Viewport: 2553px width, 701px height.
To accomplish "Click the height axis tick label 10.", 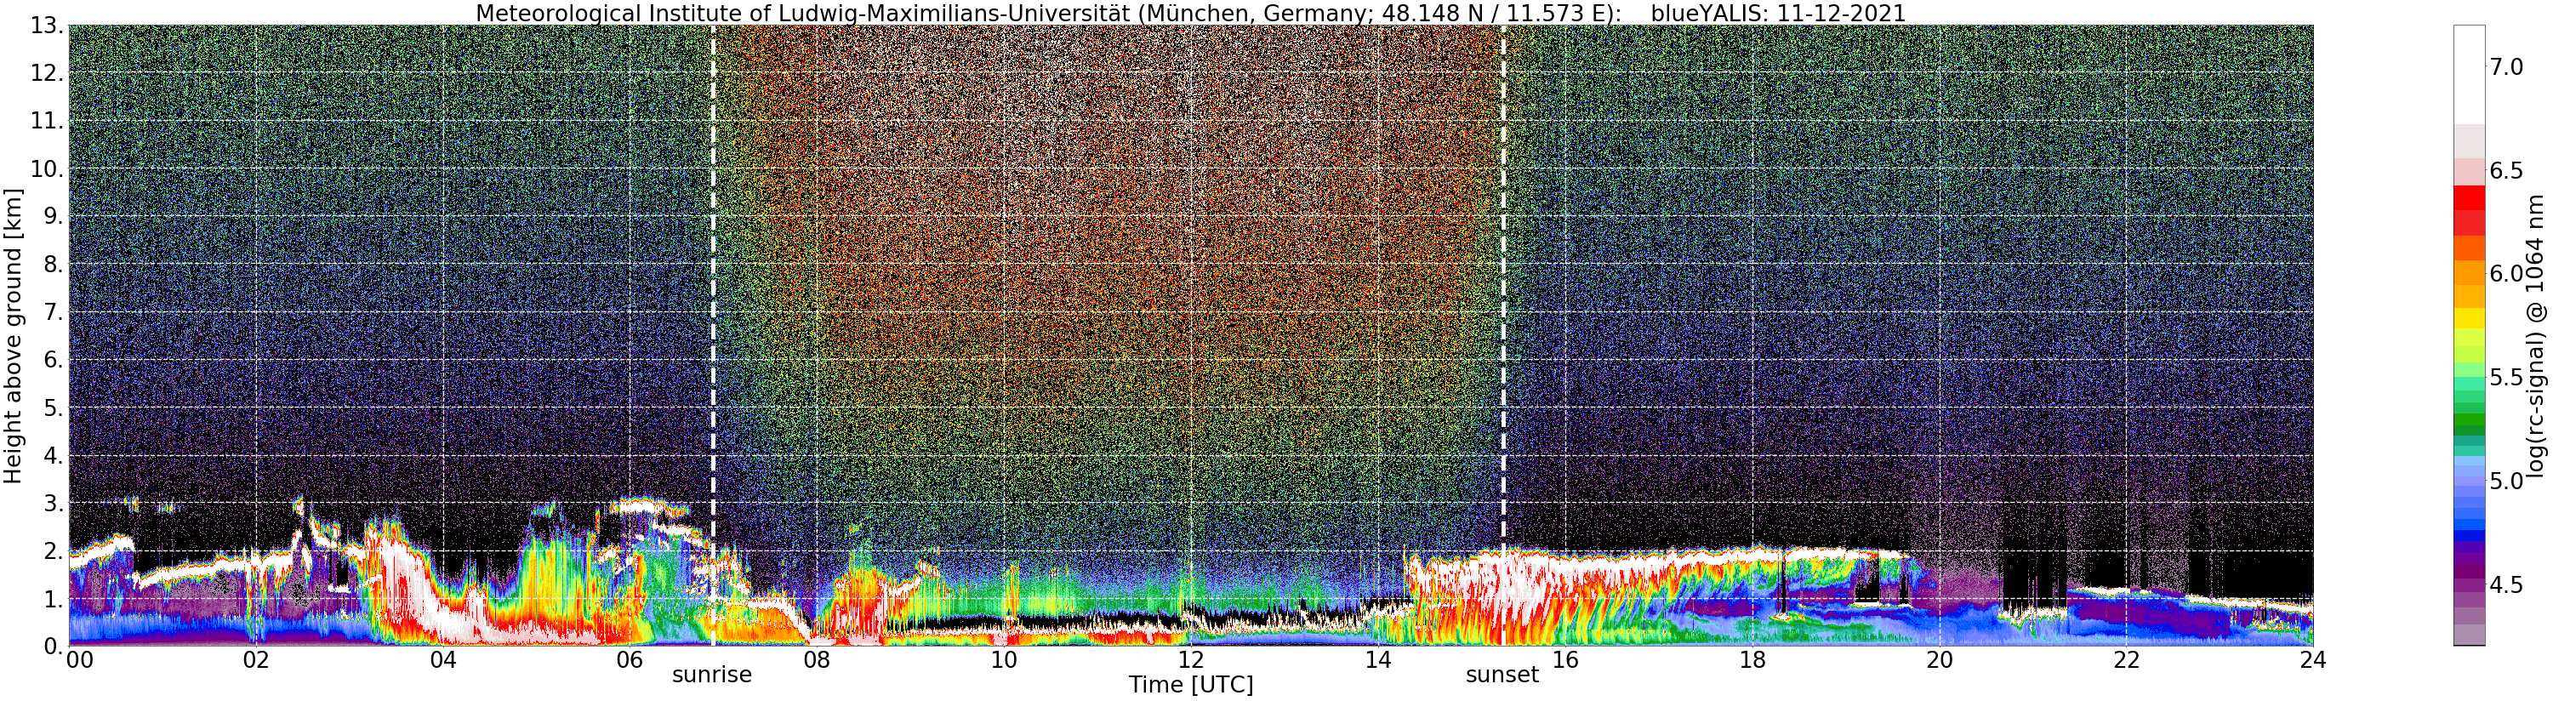I will [x=47, y=168].
